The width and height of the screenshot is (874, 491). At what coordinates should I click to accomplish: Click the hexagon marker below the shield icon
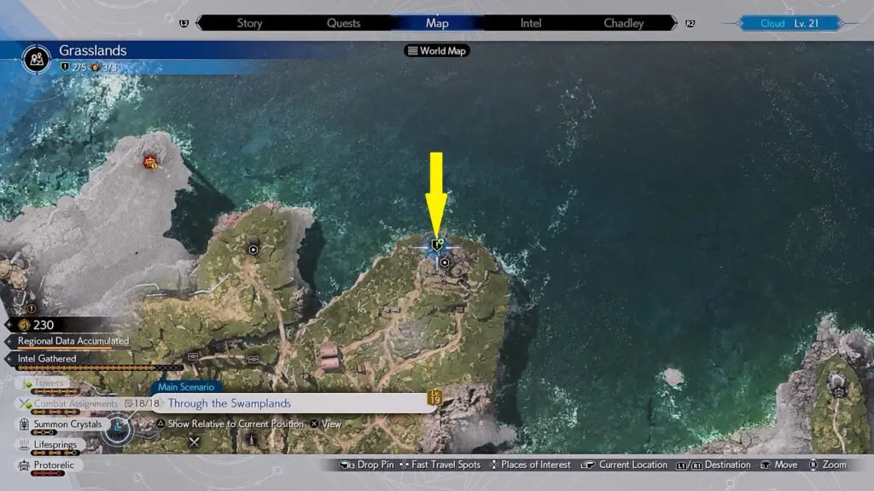click(x=445, y=263)
